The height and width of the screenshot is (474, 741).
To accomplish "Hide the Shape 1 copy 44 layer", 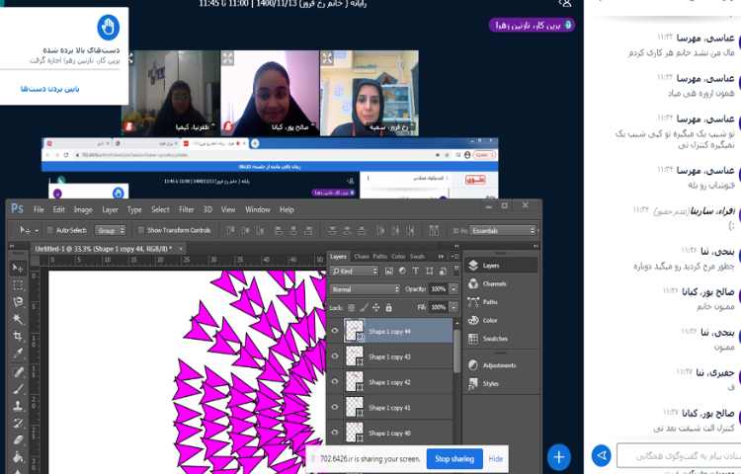I will tap(335, 331).
